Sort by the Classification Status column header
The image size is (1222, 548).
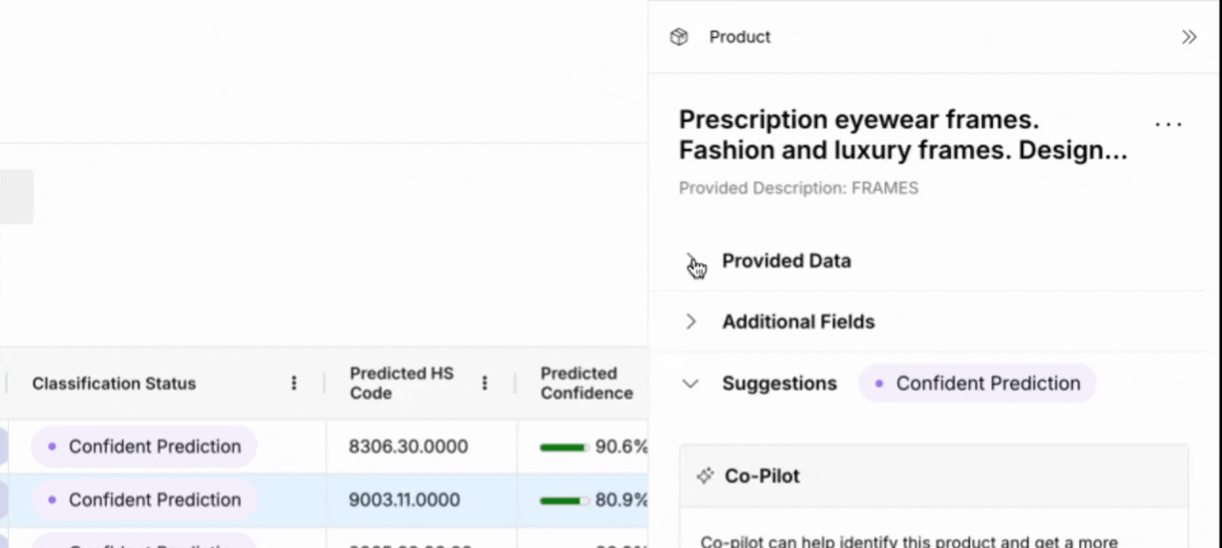click(114, 383)
